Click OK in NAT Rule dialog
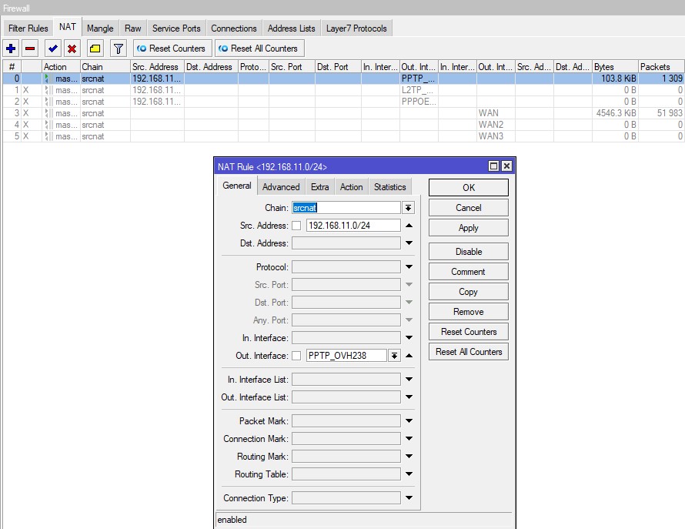The height and width of the screenshot is (529, 685). pos(468,188)
